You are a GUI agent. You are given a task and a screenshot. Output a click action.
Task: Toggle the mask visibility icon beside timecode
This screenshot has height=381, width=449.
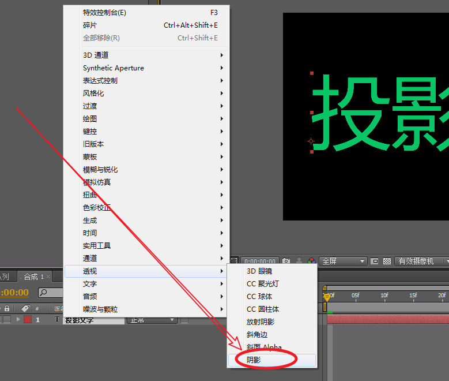233,260
